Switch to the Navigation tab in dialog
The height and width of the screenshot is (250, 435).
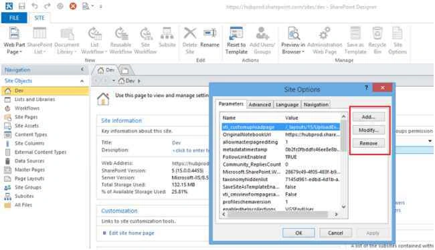coord(316,104)
